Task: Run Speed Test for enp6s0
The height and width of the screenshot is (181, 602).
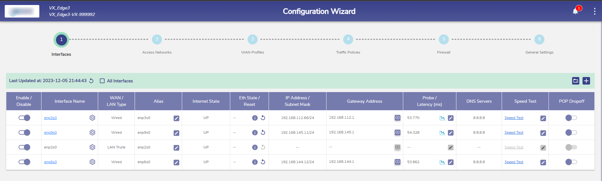Action: [x=514, y=162]
